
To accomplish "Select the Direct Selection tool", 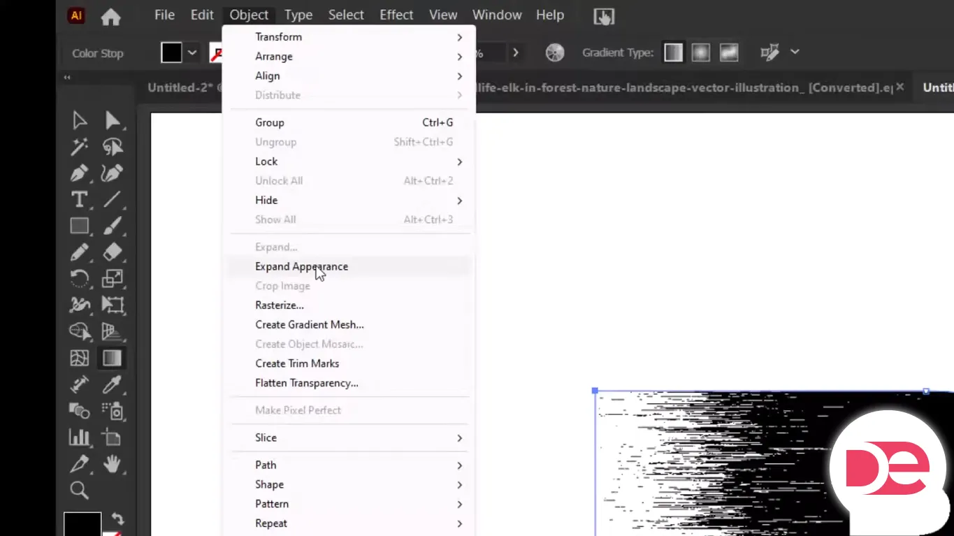I will click(x=113, y=120).
